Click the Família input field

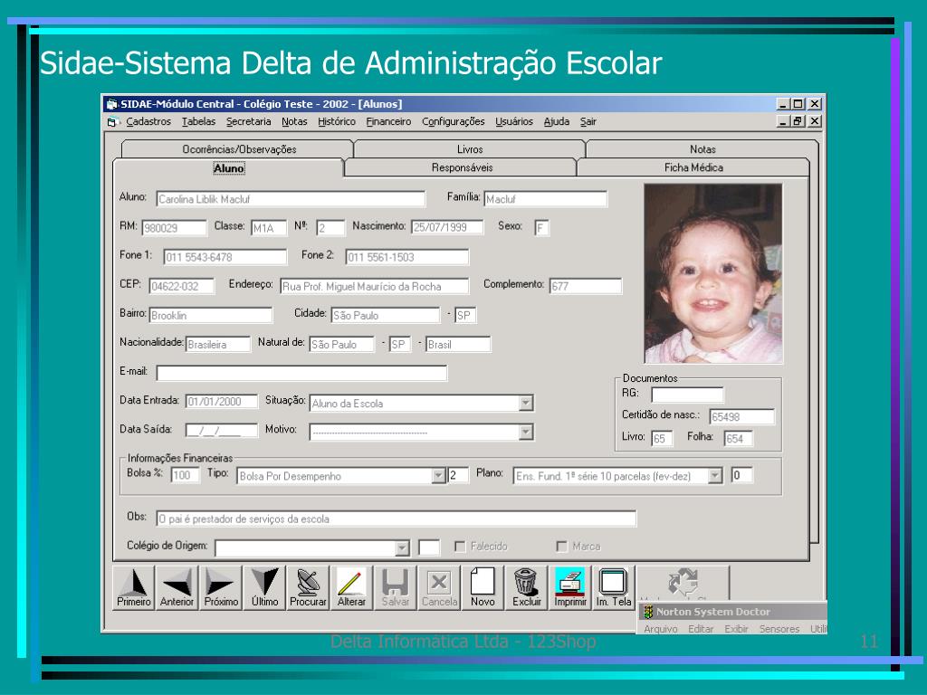click(x=545, y=199)
